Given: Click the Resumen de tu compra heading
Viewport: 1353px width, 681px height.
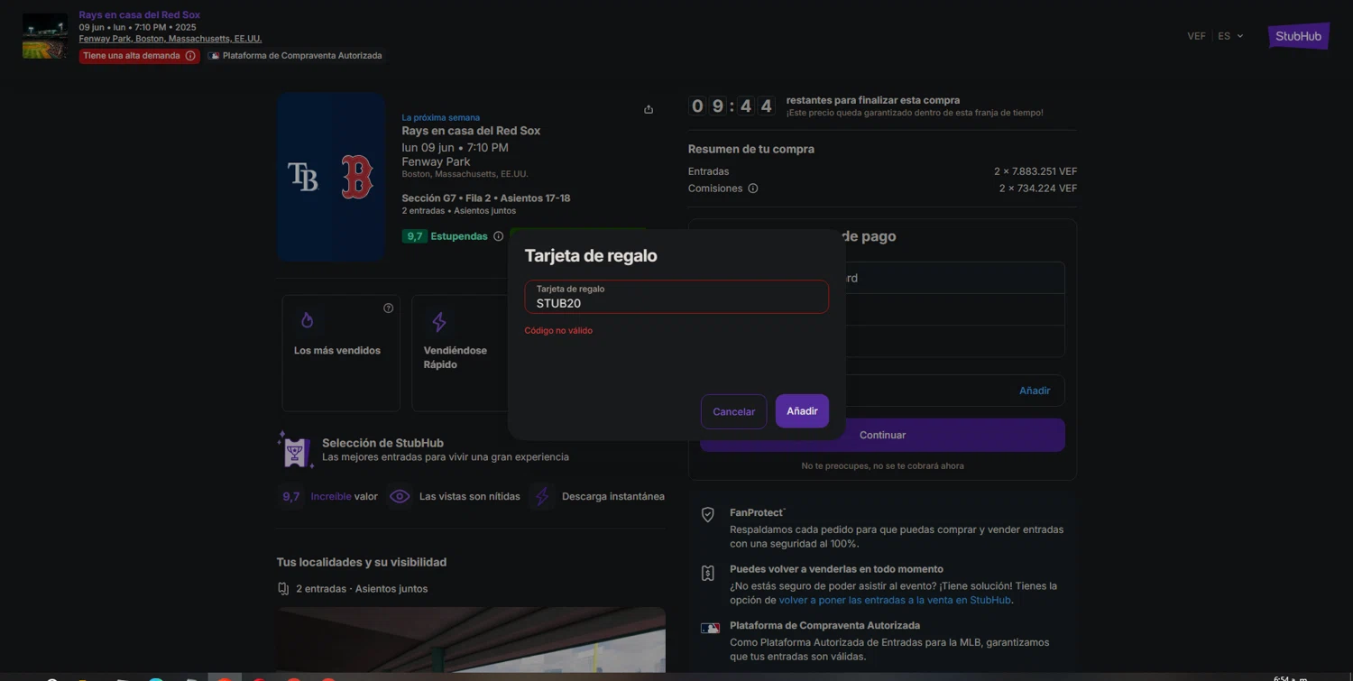Looking at the screenshot, I should [751, 150].
